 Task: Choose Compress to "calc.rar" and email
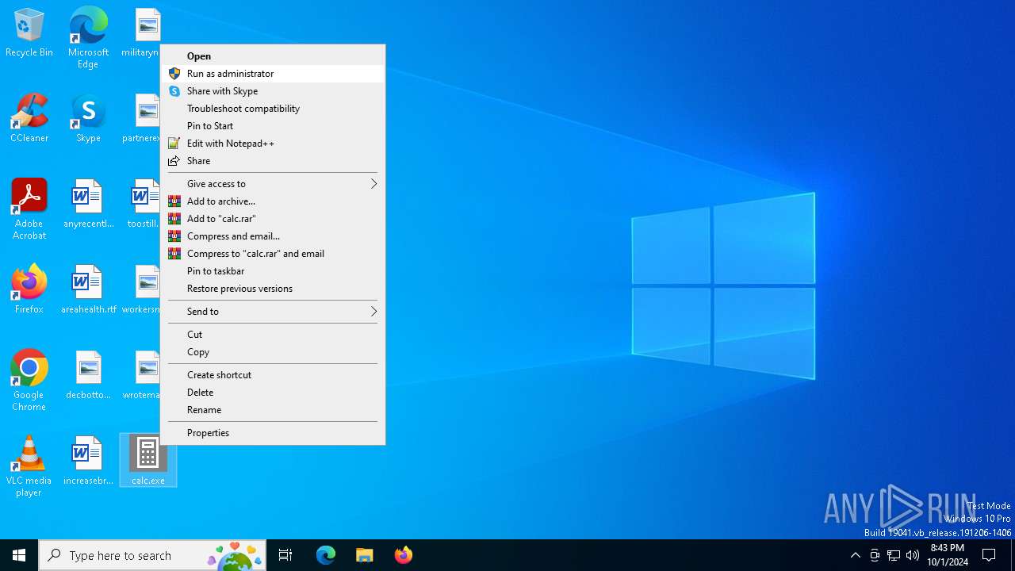point(273,254)
